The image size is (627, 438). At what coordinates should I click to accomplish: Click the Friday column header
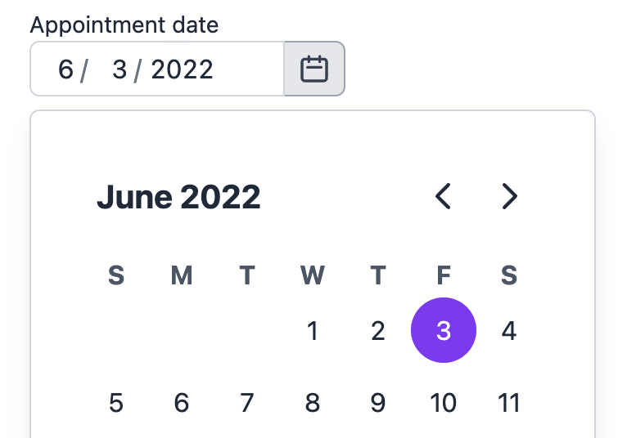pyautogui.click(x=443, y=275)
